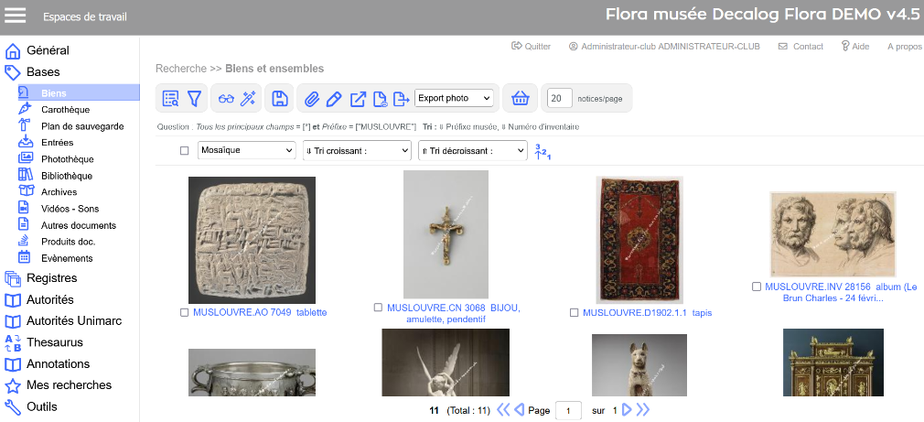The image size is (924, 422).
Task: Toggle the select-all checkbox beside Mosaïque
Action: click(x=184, y=150)
